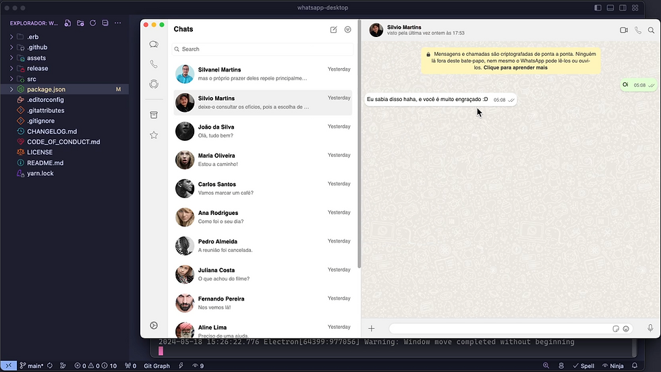
Task: Toggle VS Code primary sidebar layout
Action: tap(598, 7)
